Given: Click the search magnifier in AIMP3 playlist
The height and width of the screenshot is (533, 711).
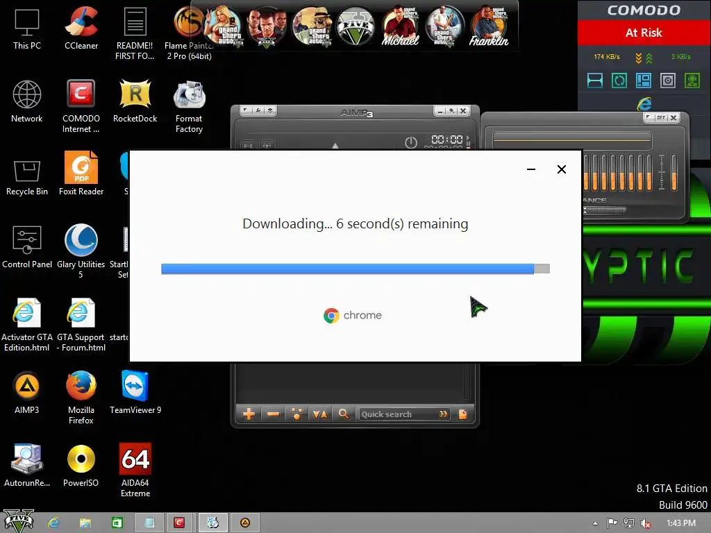Looking at the screenshot, I should 343,414.
